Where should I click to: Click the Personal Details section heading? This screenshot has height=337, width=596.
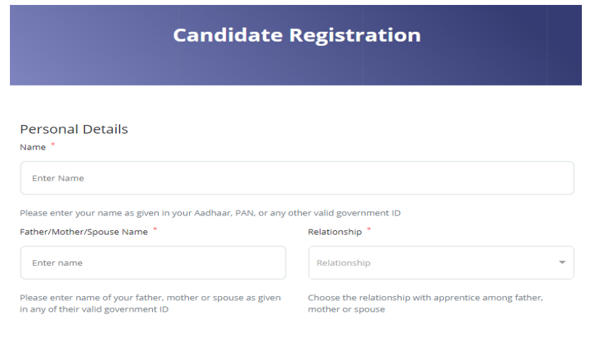[x=74, y=129]
